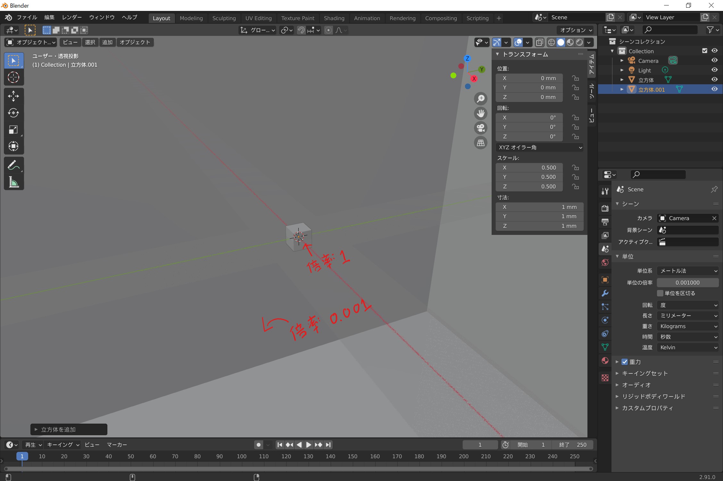Open the World properties tab
The image size is (723, 481).
[x=605, y=262]
